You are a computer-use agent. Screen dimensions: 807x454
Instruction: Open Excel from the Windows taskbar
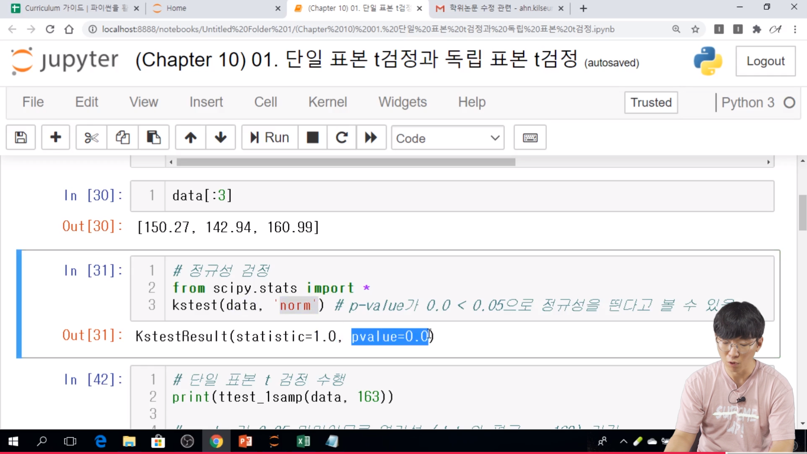pyautogui.click(x=303, y=441)
